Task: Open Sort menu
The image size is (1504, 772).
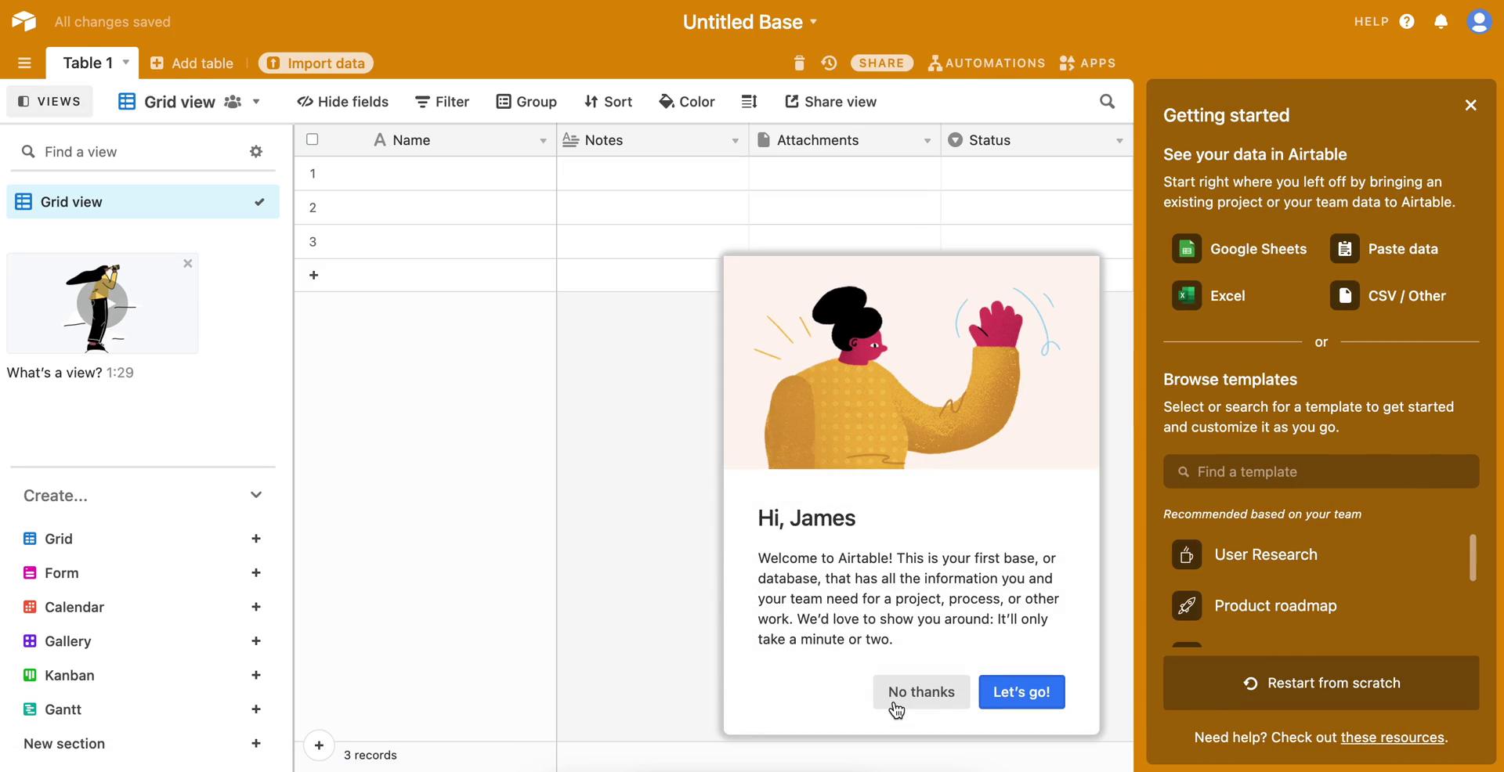Action: 609,102
